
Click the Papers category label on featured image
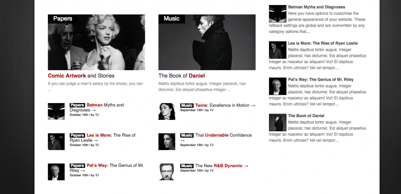click(x=63, y=19)
